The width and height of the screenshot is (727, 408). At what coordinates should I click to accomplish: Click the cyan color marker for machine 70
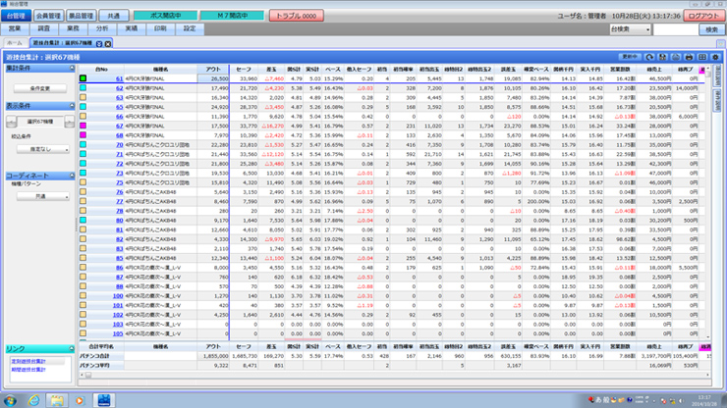tap(83, 144)
